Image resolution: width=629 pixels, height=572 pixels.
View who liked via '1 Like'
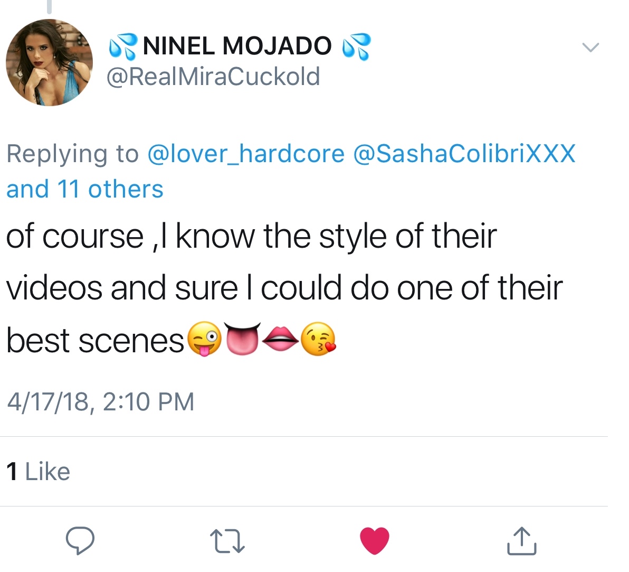[38, 472]
